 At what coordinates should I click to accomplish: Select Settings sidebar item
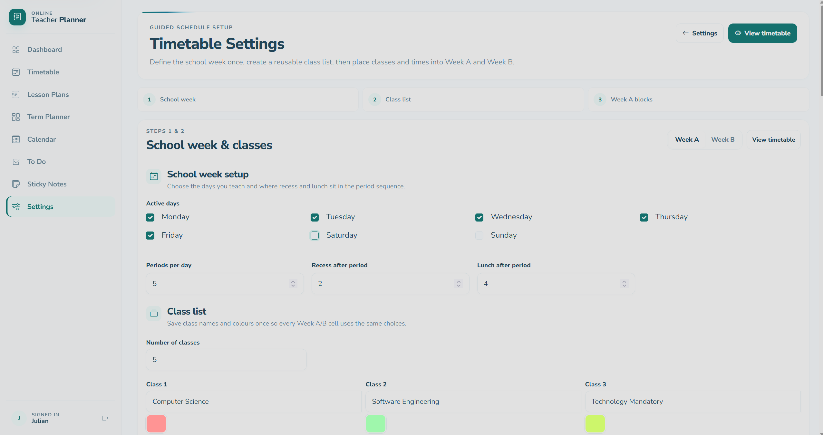pyautogui.click(x=61, y=207)
